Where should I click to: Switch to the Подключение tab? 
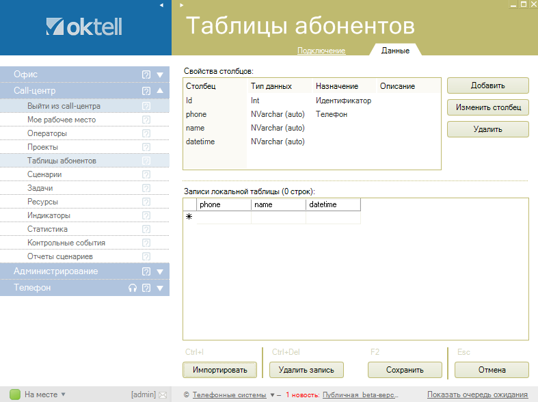coord(321,51)
